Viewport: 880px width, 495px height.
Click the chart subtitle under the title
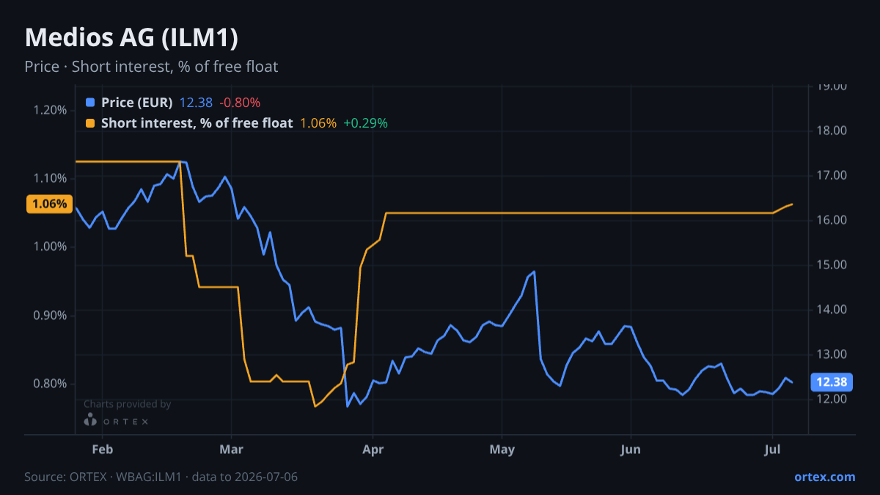click(151, 67)
